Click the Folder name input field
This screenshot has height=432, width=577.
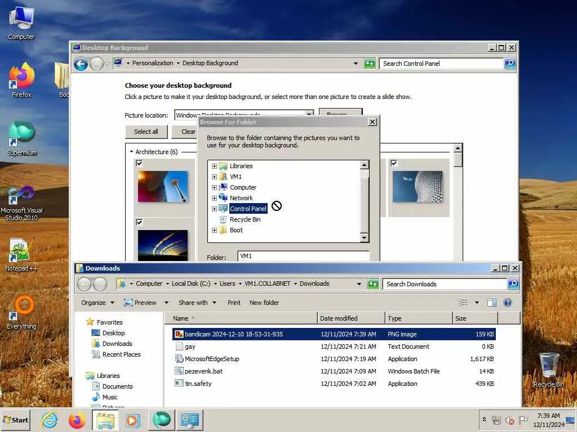tap(303, 256)
